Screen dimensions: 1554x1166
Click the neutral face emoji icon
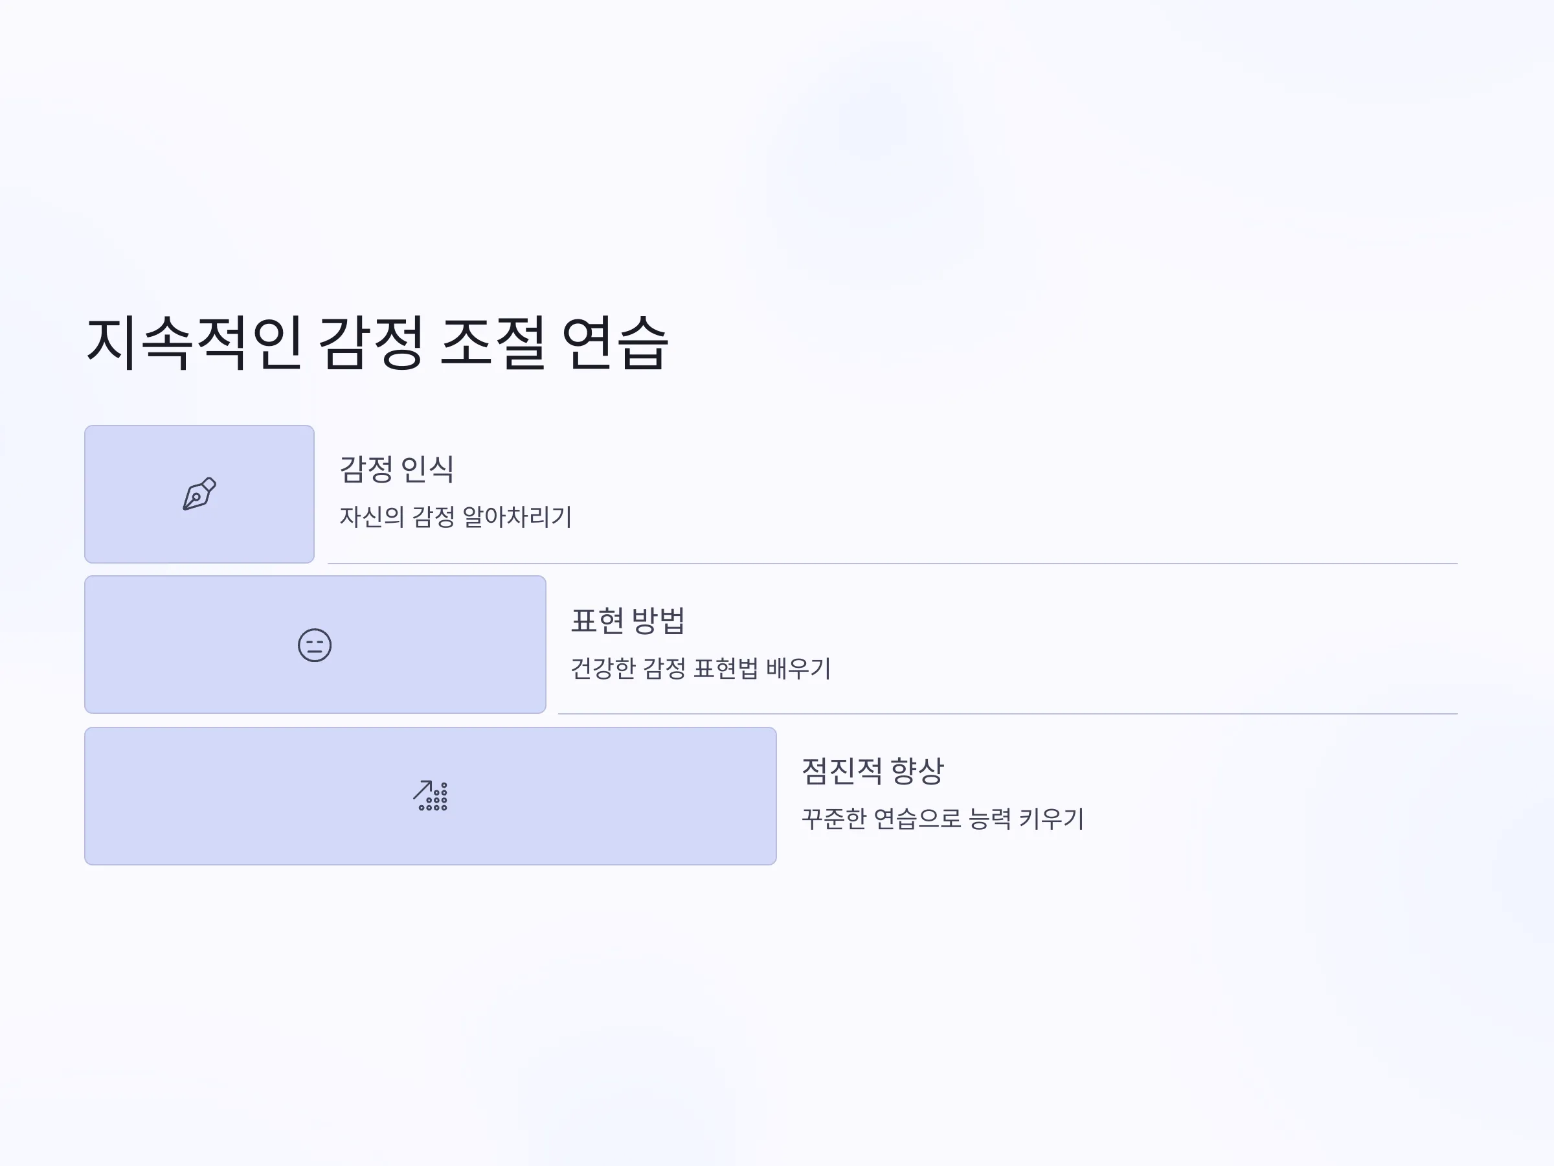[x=315, y=645]
